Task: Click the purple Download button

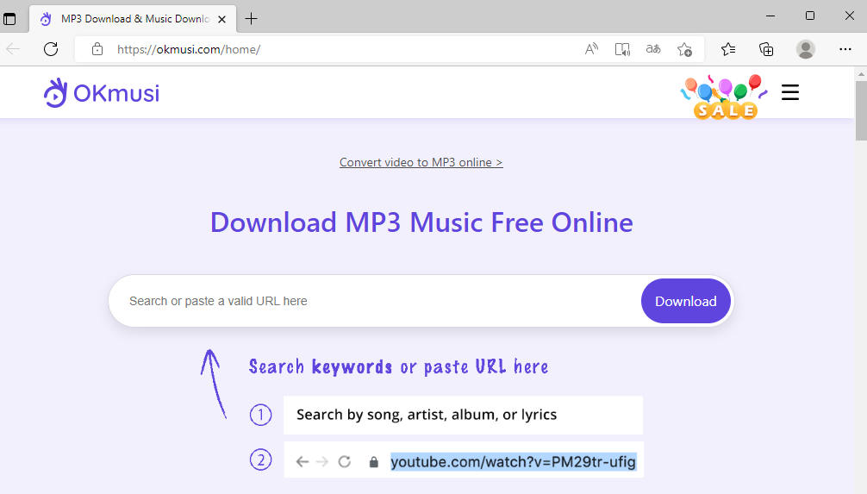Action: (x=686, y=301)
